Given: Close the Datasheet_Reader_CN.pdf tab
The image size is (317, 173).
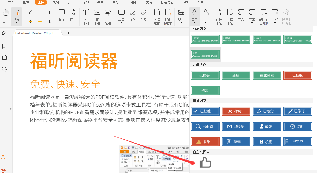Looking at the screenshot, I should click(x=59, y=33).
